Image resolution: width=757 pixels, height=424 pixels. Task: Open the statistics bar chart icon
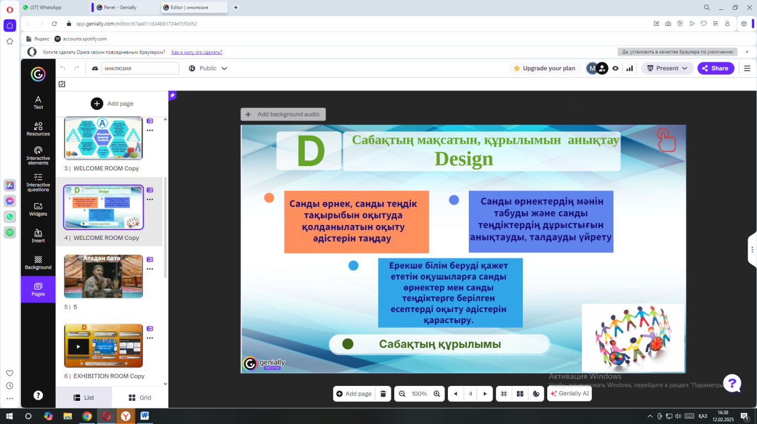(629, 68)
